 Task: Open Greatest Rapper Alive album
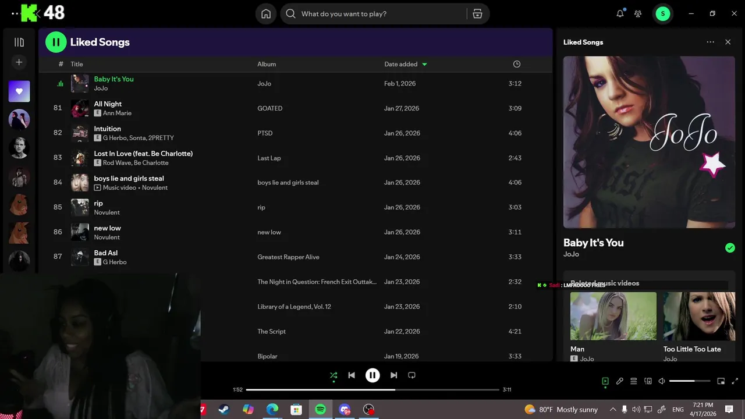coord(288,257)
